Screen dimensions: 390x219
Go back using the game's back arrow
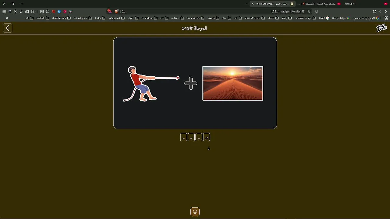click(8, 28)
